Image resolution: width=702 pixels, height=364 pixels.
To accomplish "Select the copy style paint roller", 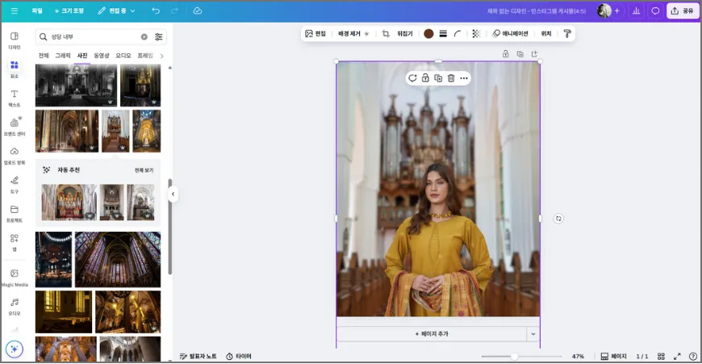I will coord(567,34).
